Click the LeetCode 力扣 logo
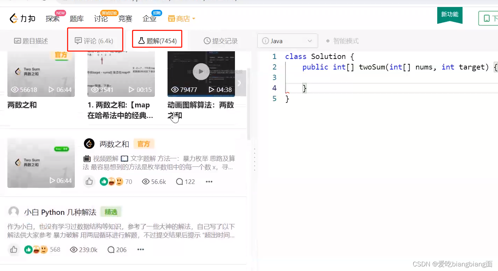This screenshot has height=271, width=498. pyautogui.click(x=22, y=18)
